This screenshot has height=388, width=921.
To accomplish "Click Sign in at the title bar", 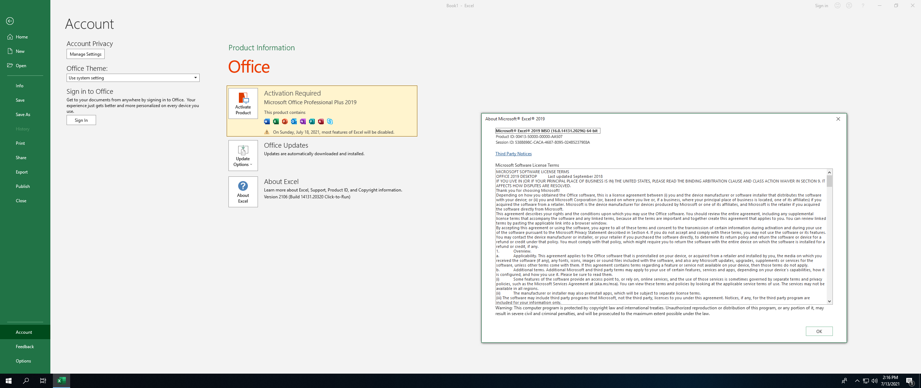I will tap(821, 5).
